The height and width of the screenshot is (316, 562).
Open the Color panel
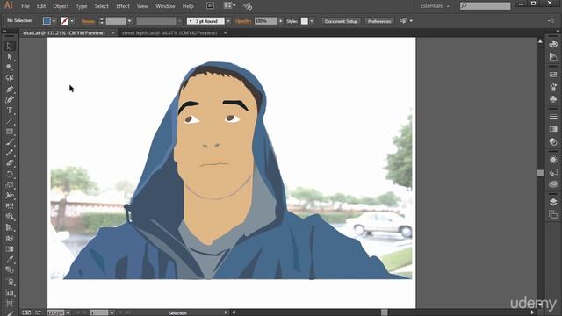point(553,45)
